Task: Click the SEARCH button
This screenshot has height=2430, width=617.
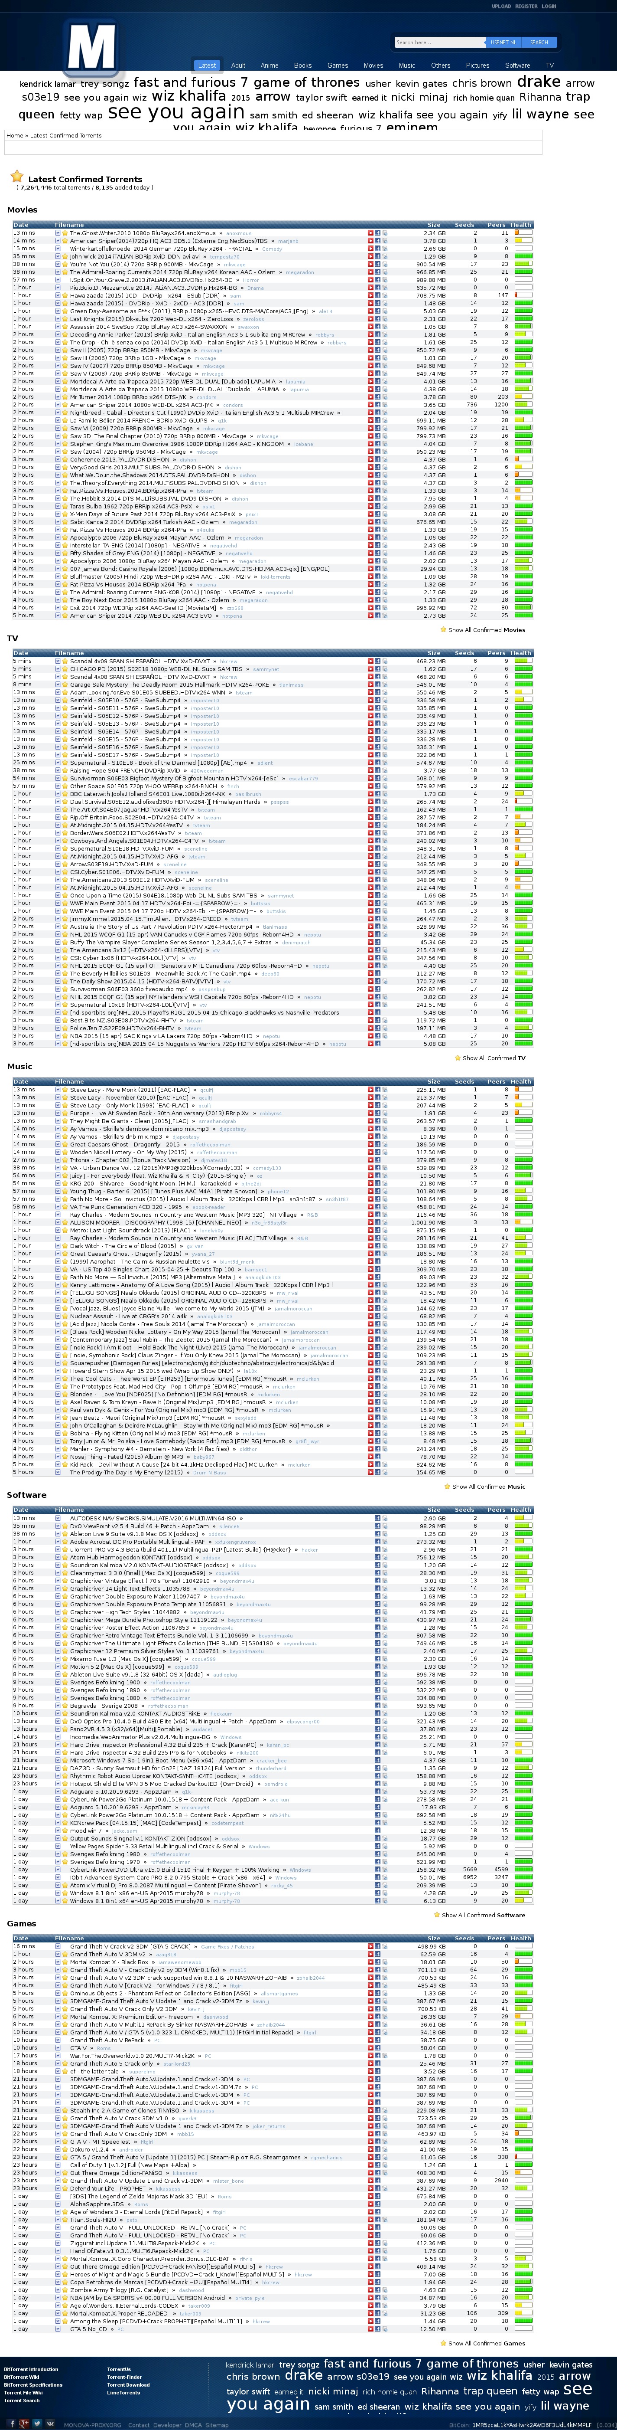Action: coord(539,43)
